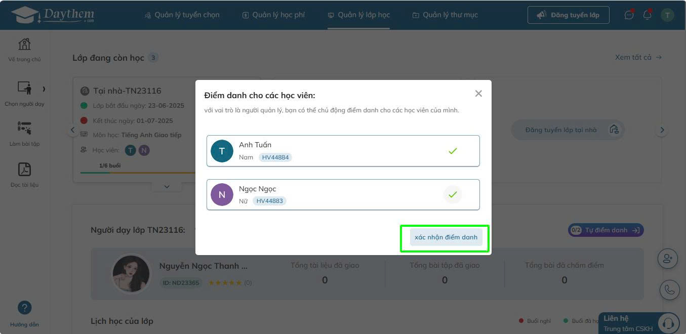Click xác nhận điểm danh button

[x=446, y=237]
